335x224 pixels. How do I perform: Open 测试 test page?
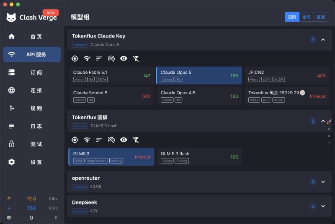[32, 144]
